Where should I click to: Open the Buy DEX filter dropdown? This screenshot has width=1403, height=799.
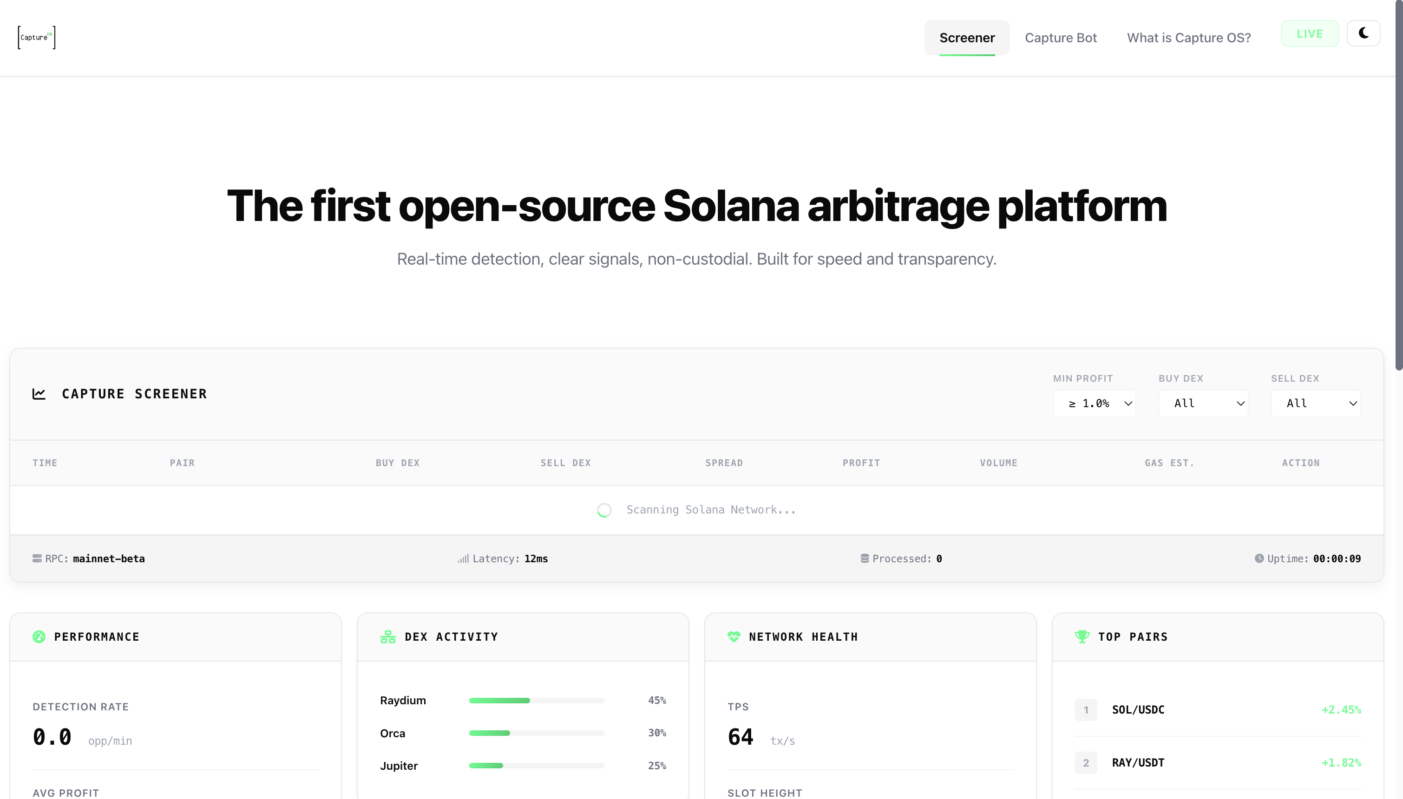tap(1203, 403)
